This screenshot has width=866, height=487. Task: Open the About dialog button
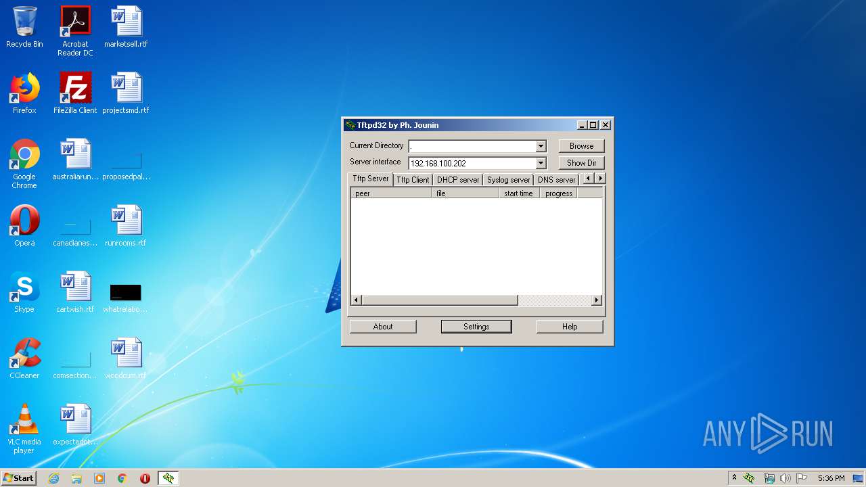[x=383, y=327]
